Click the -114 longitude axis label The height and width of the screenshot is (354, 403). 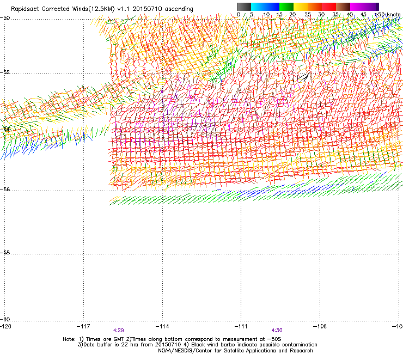(162, 326)
